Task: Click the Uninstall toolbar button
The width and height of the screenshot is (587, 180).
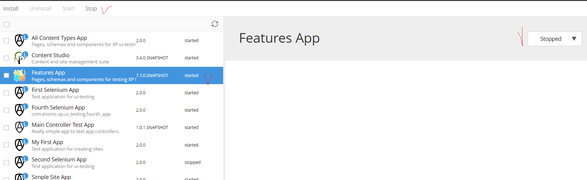Action: click(x=40, y=8)
